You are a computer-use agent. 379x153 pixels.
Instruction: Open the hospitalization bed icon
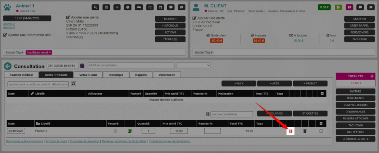coord(138,7)
